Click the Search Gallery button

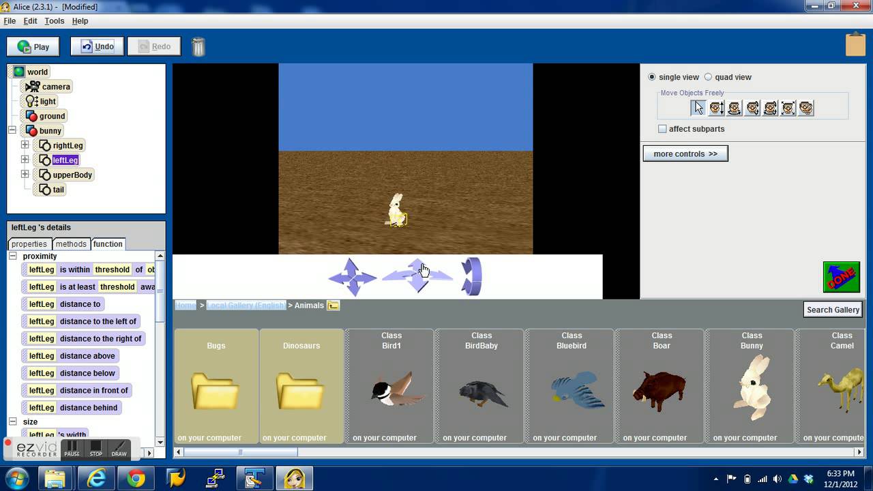(x=833, y=310)
